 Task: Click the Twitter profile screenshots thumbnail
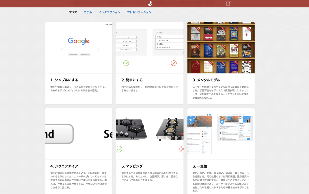pos(221,134)
